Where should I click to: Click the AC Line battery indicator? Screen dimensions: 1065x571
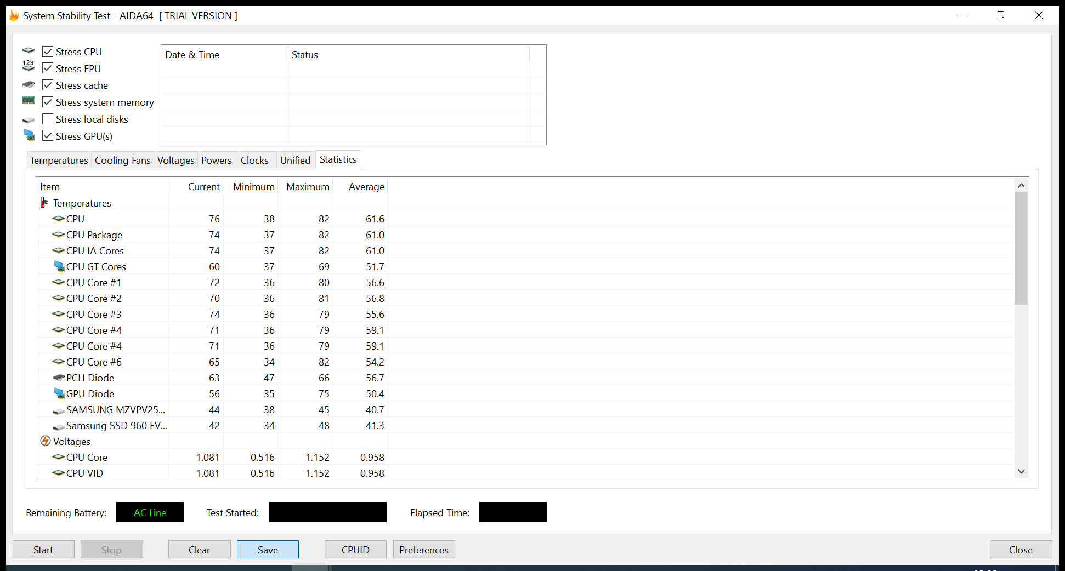(x=150, y=512)
